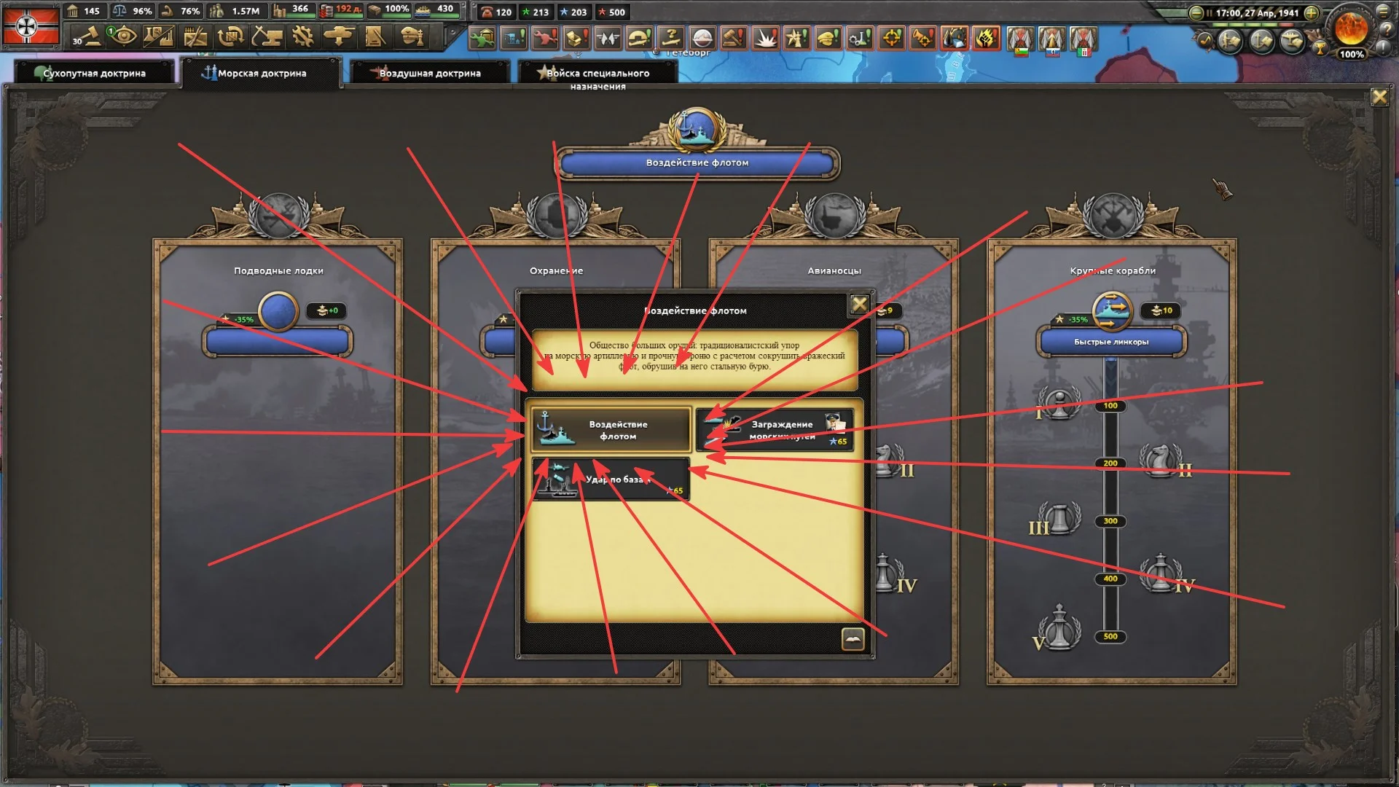Select Воздействие флотом doctrine in popup
Viewport: 1399px width, 787px height.
coord(611,430)
